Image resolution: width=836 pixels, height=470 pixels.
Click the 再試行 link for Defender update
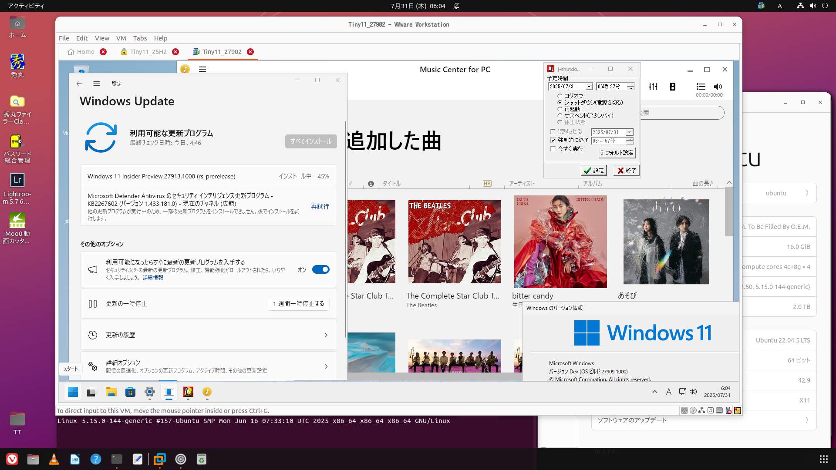pyautogui.click(x=320, y=207)
